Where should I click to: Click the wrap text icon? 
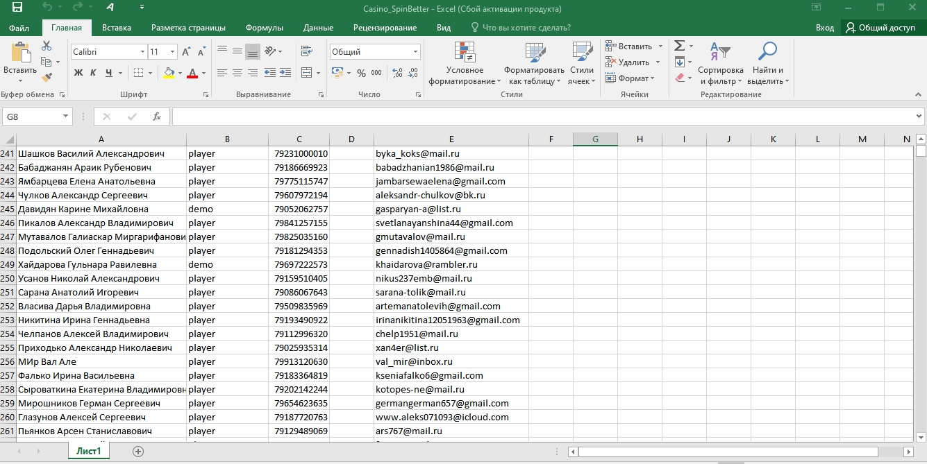click(306, 51)
